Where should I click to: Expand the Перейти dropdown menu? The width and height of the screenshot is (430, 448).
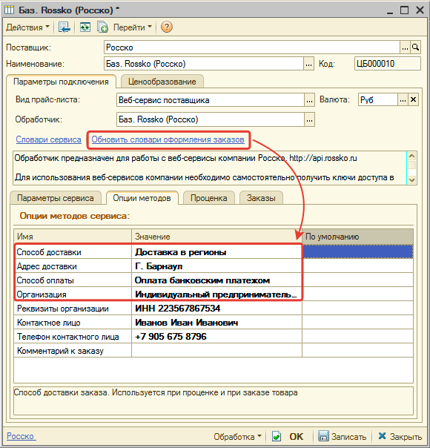pos(133,27)
